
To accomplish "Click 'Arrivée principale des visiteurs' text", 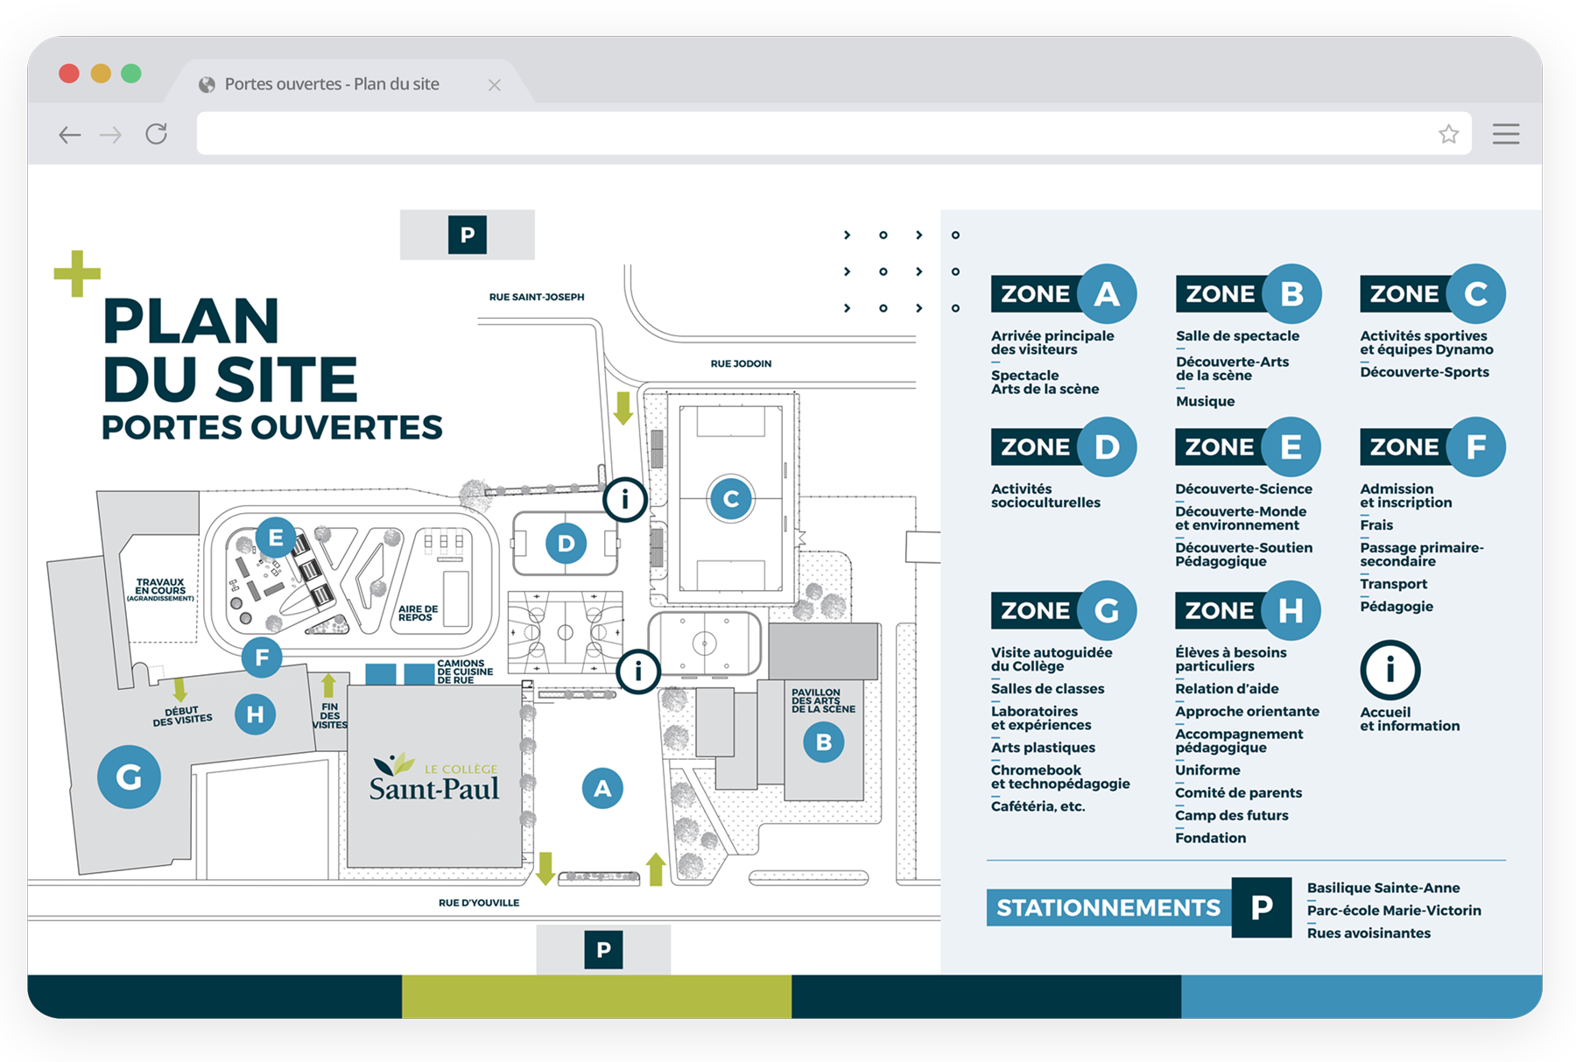I will pyautogui.click(x=1052, y=342).
